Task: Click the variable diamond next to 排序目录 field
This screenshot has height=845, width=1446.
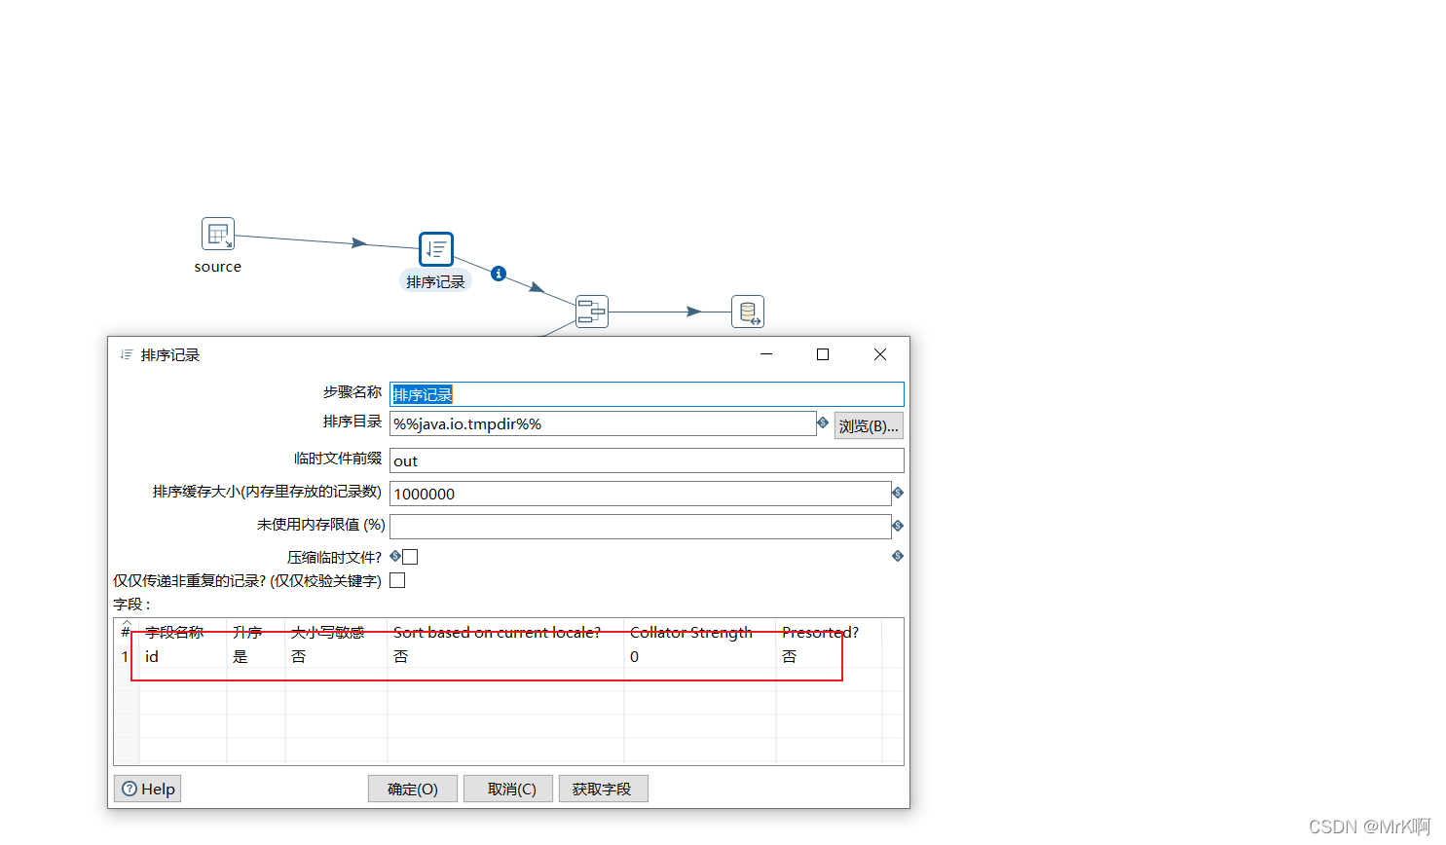Action: tap(823, 422)
